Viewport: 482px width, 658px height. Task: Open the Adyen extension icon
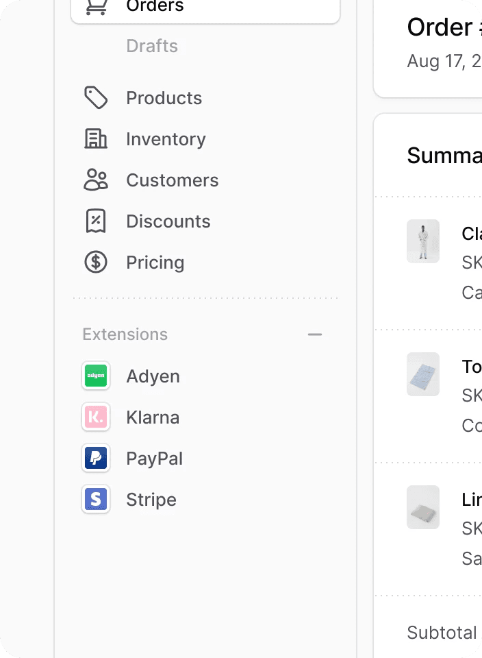click(95, 376)
